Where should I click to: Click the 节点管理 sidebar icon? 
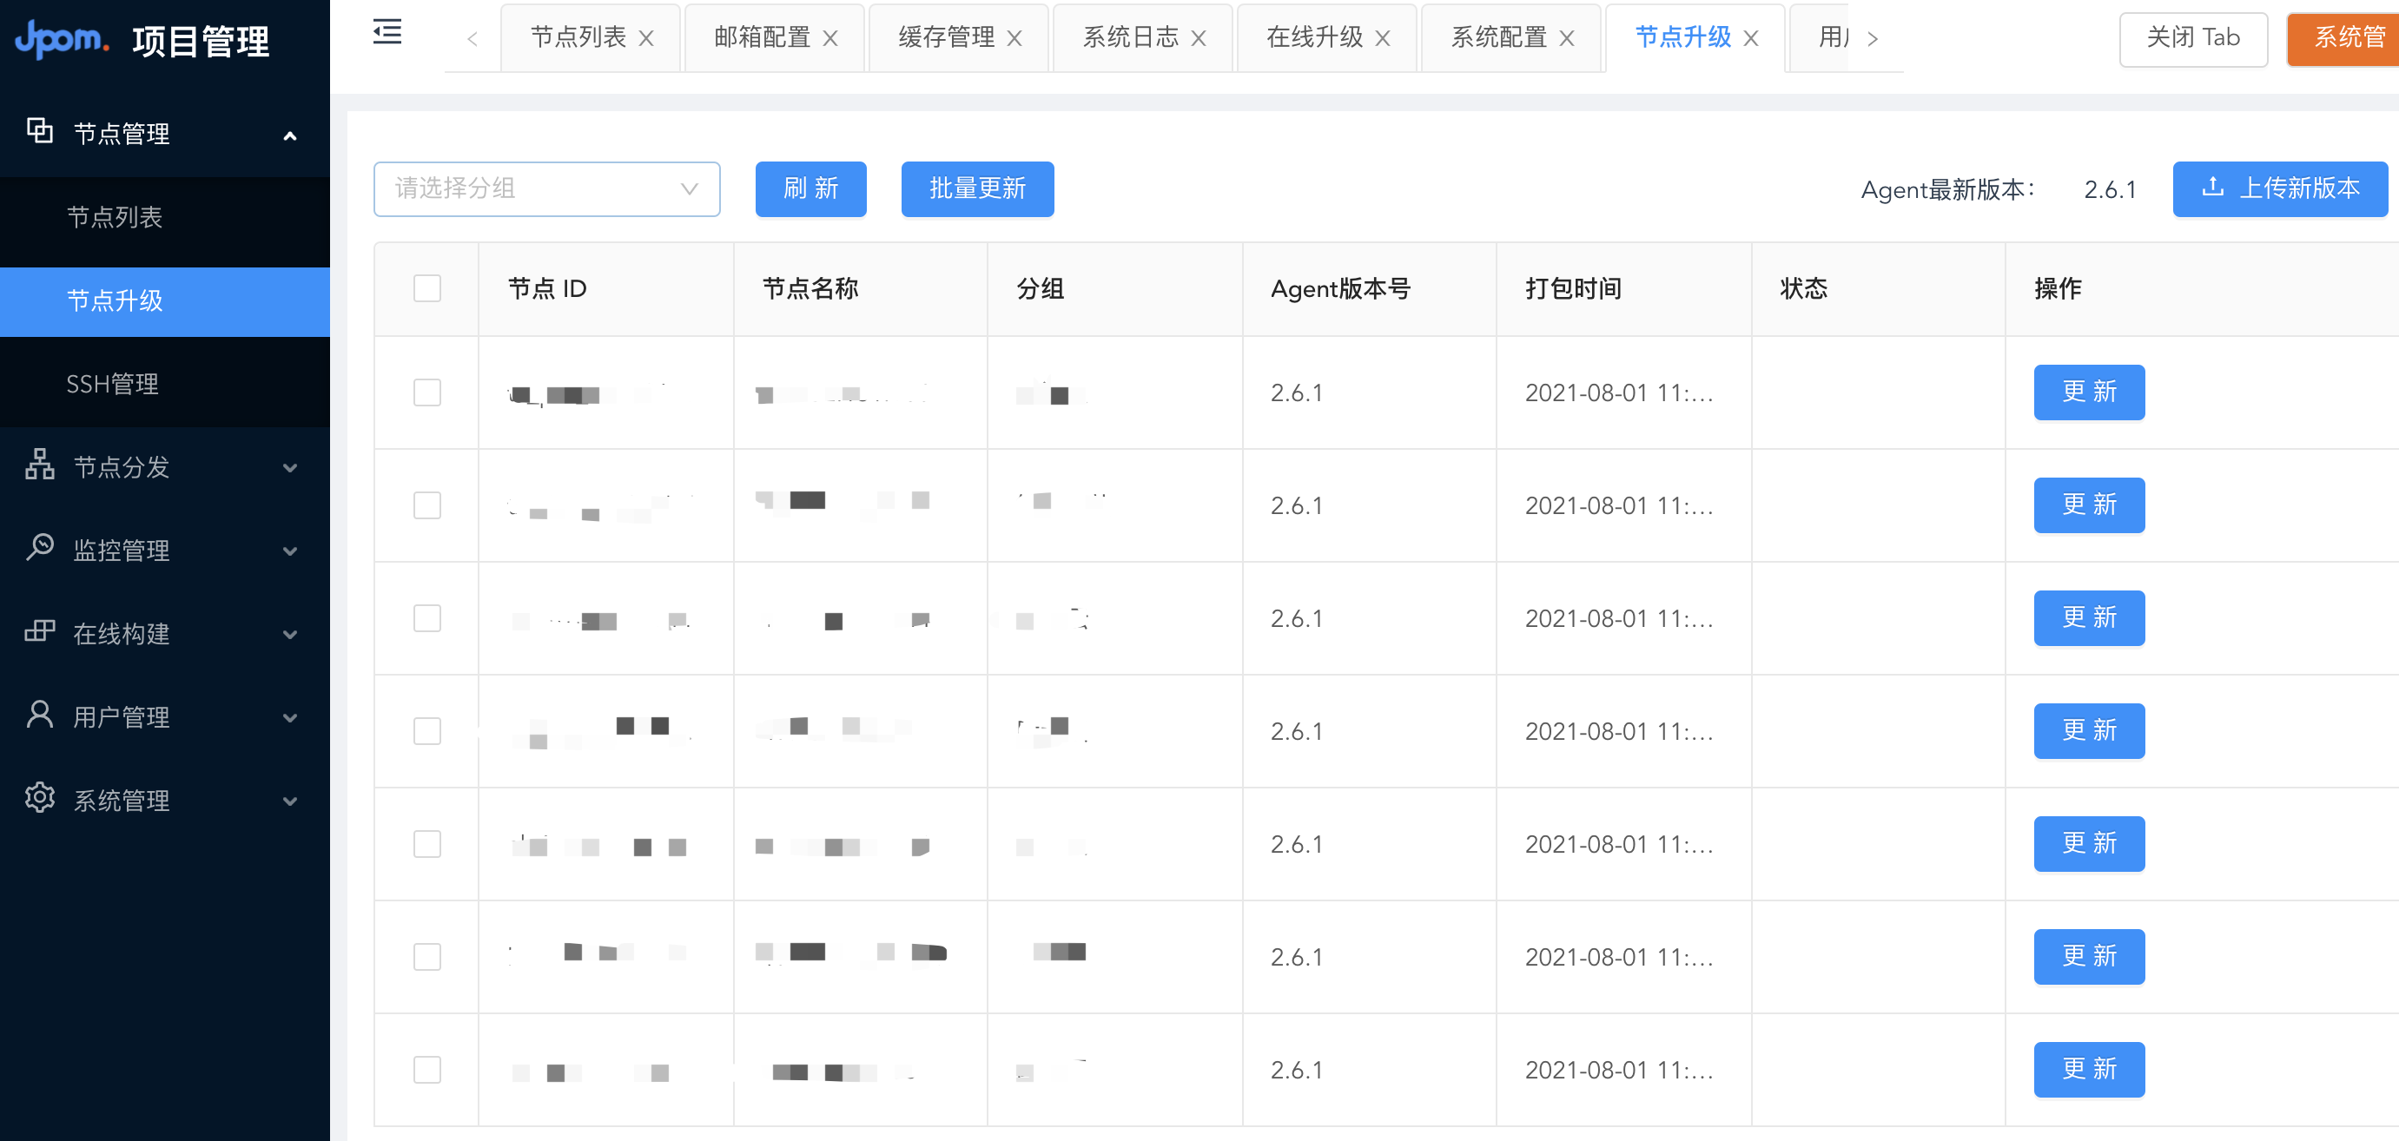(39, 131)
